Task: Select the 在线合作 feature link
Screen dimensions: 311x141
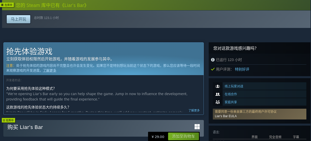Action: tap(231, 94)
